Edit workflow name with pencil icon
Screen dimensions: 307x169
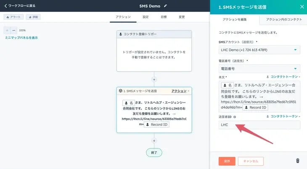click(x=165, y=6)
